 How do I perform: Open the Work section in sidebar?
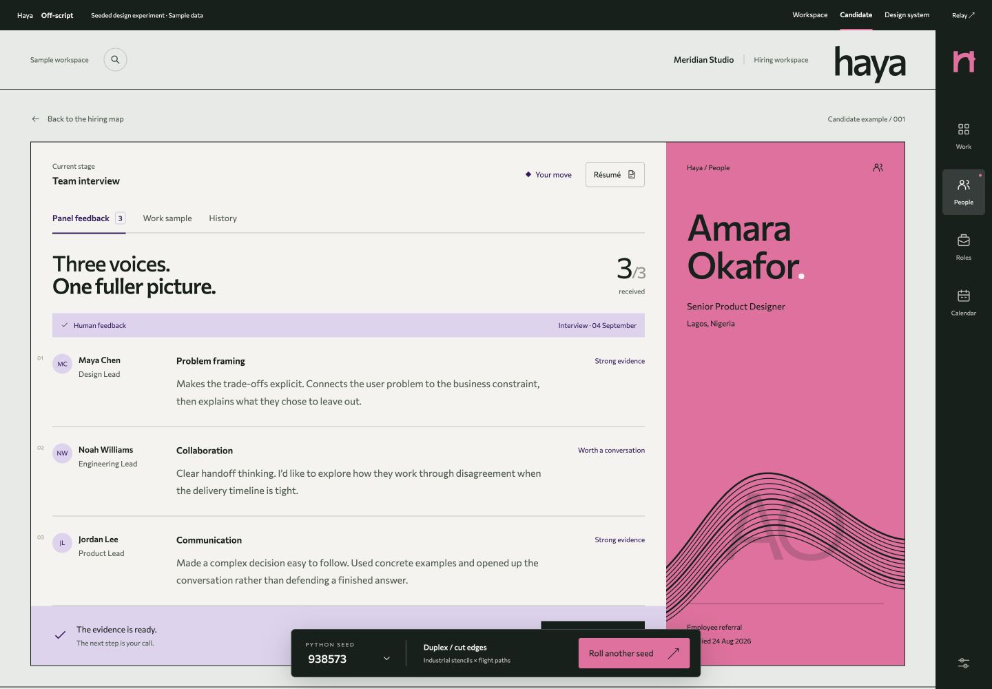tap(963, 136)
